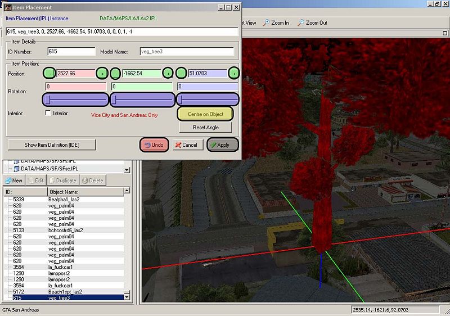Increase Z position with blue field's plus

click(x=234, y=73)
